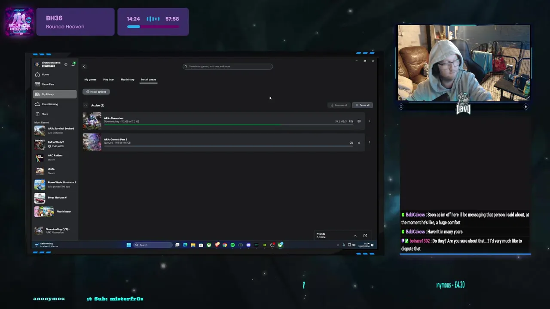Select My Library in sidebar
Image resolution: width=550 pixels, height=309 pixels.
[x=55, y=94]
